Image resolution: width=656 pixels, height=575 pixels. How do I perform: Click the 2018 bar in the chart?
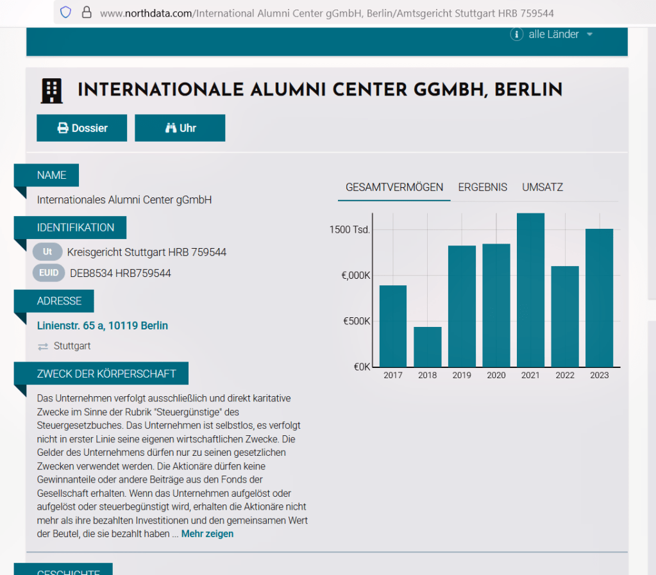pos(427,347)
